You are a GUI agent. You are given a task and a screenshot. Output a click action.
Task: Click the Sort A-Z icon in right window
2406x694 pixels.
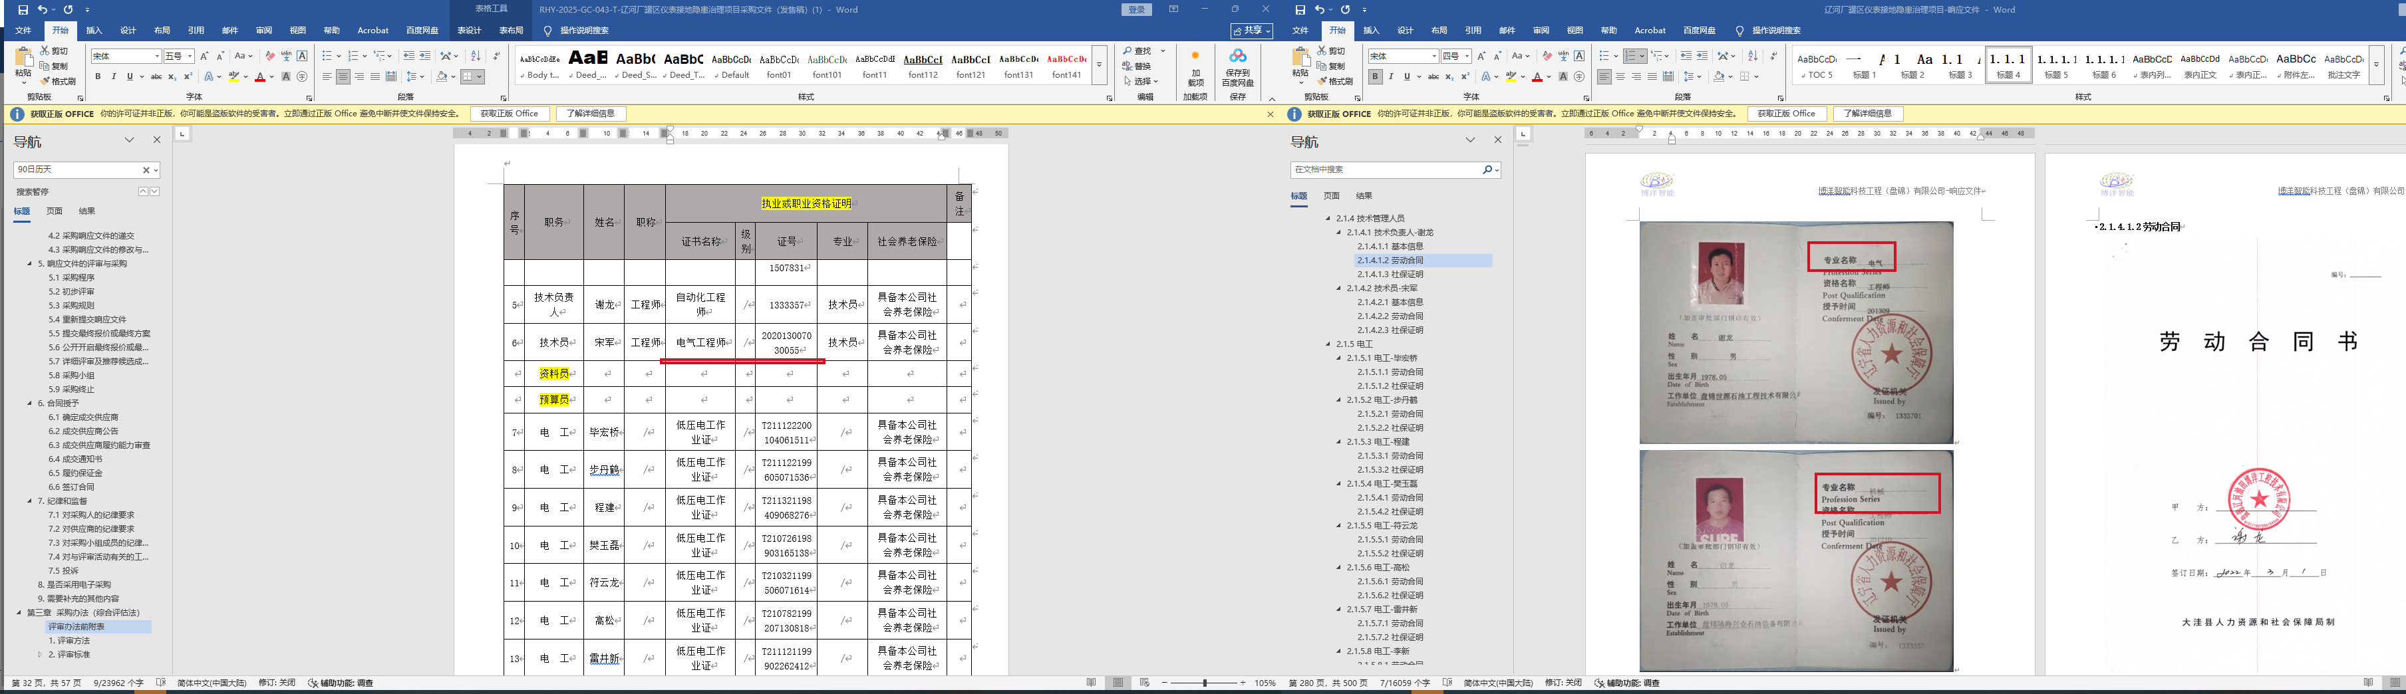point(1752,56)
